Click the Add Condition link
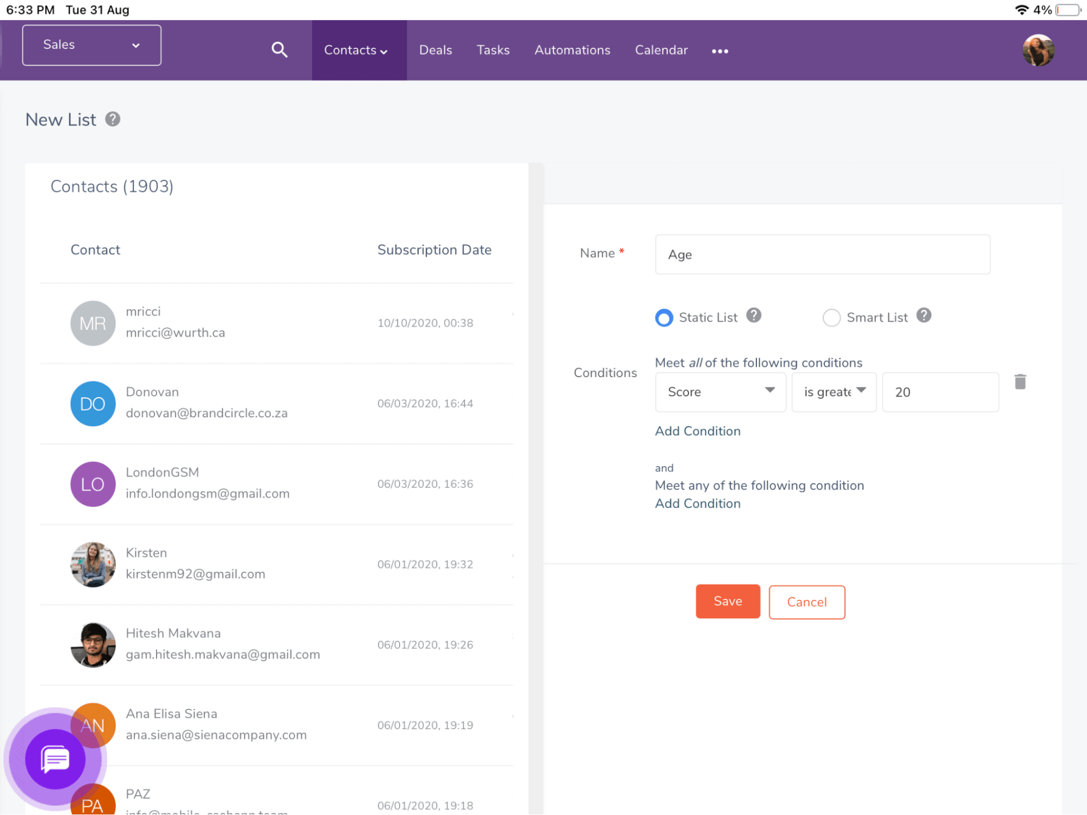This screenshot has height=815, width=1087. [x=697, y=431]
